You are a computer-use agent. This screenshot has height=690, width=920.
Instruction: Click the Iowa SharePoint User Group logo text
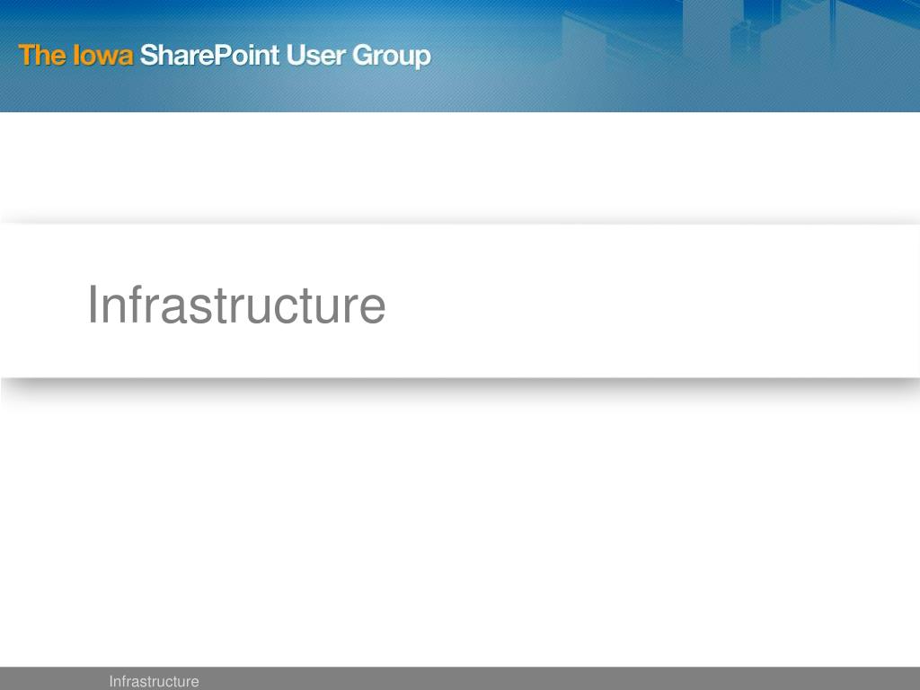tap(225, 56)
